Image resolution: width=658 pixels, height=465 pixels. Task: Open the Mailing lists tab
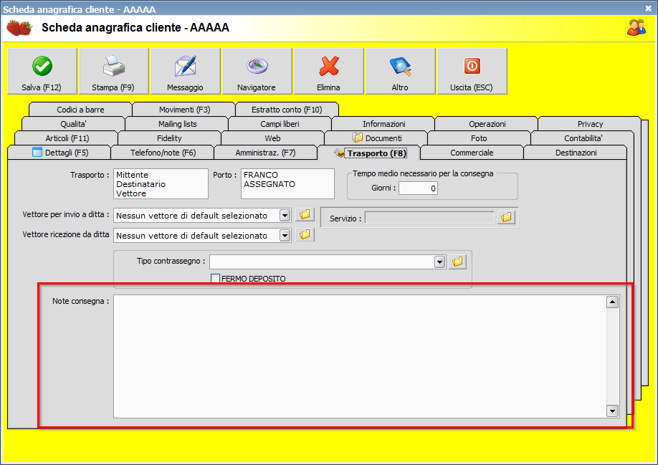177,124
